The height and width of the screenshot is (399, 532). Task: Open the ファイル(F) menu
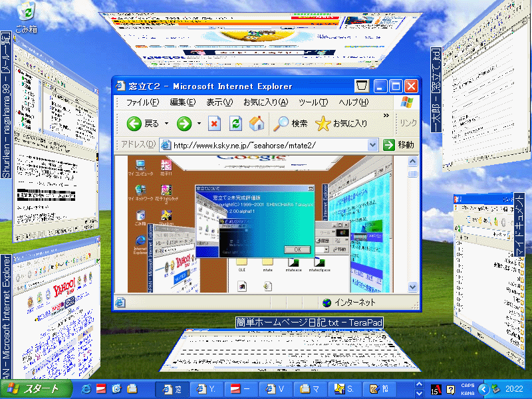(142, 102)
